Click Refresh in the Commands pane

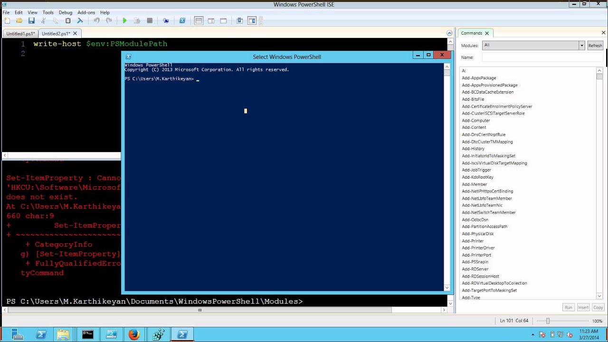595,46
